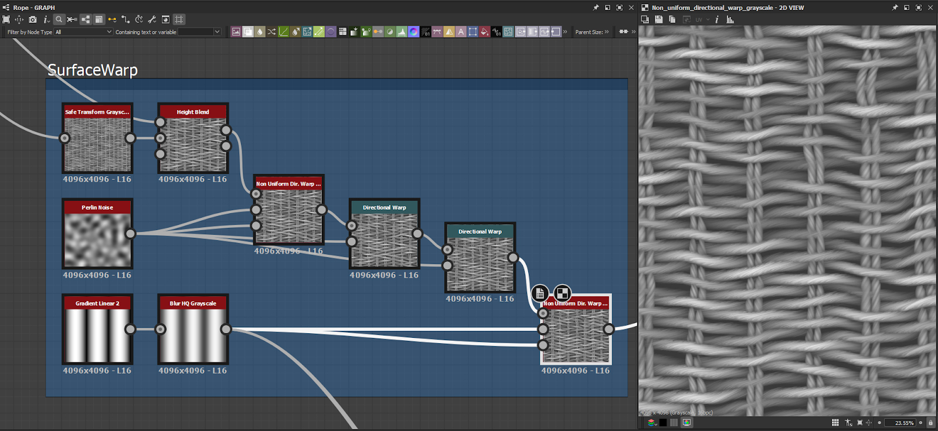Image resolution: width=938 pixels, height=431 pixels.
Task: Expand the Parent Size options chevron
Action: coord(607,32)
